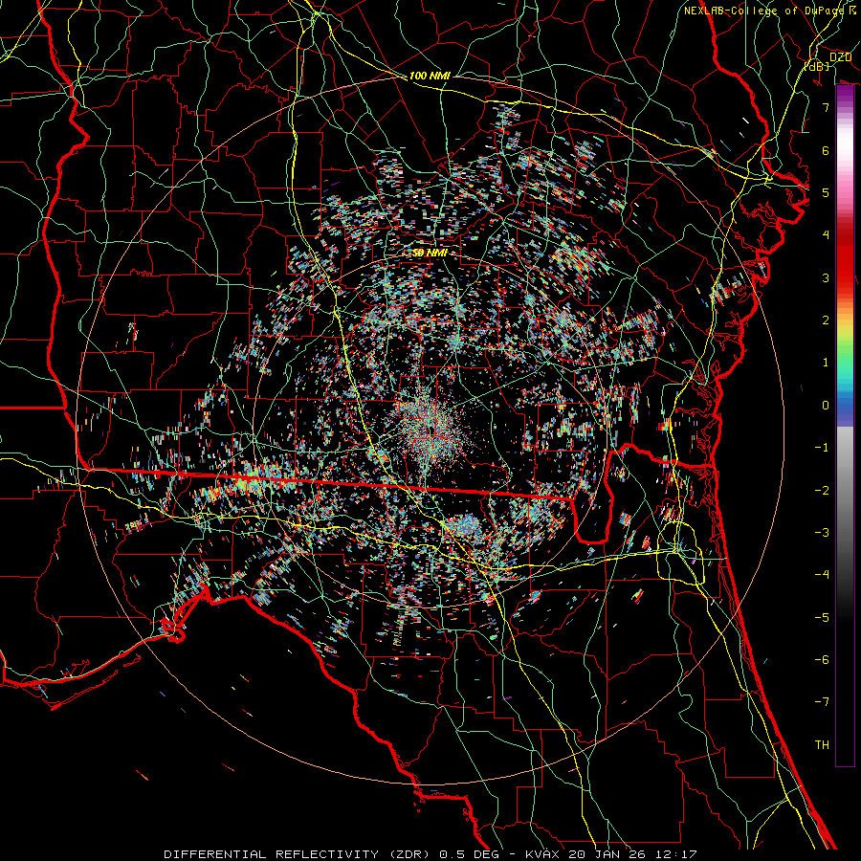Click the DIFFERENTIAL REFLECTIVITY (ZDR) caption text
This screenshot has width=861, height=861.
[x=298, y=854]
